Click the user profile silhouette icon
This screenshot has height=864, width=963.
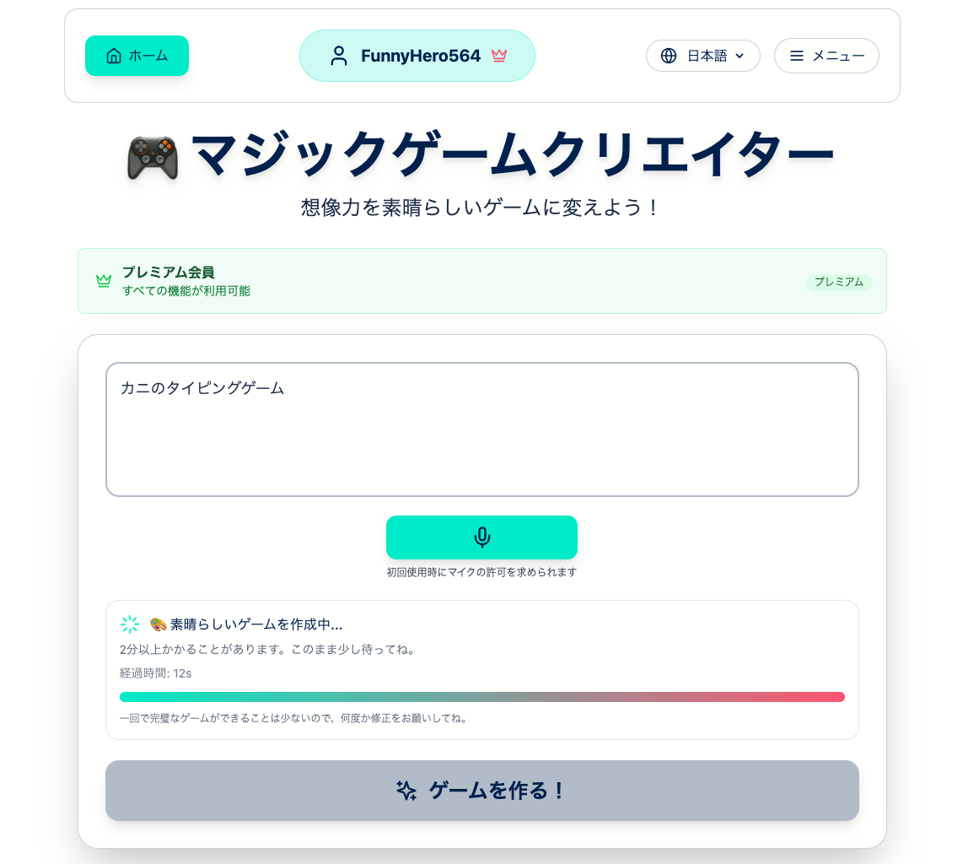click(x=339, y=56)
